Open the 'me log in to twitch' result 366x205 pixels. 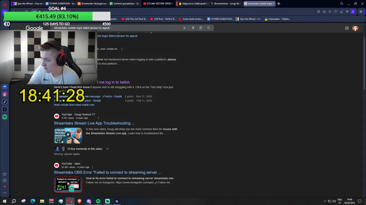click(114, 82)
